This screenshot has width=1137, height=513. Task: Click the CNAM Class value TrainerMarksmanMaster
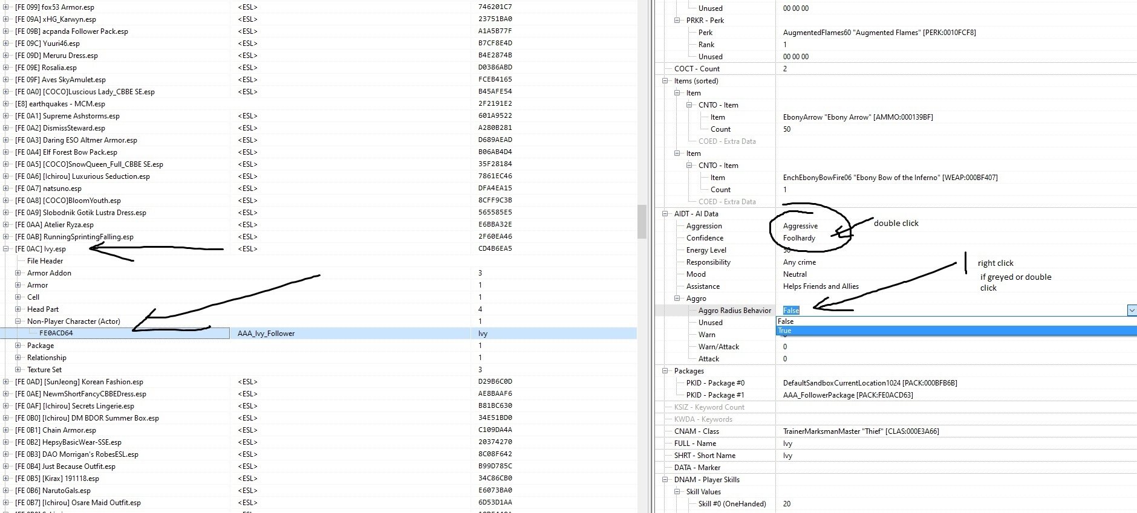coord(861,431)
